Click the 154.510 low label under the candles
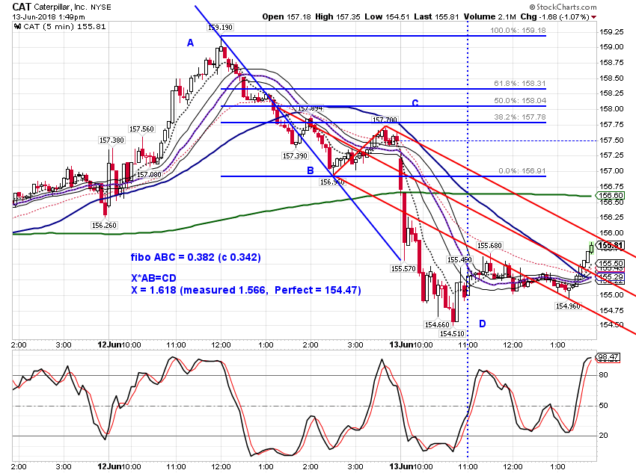 pos(452,334)
